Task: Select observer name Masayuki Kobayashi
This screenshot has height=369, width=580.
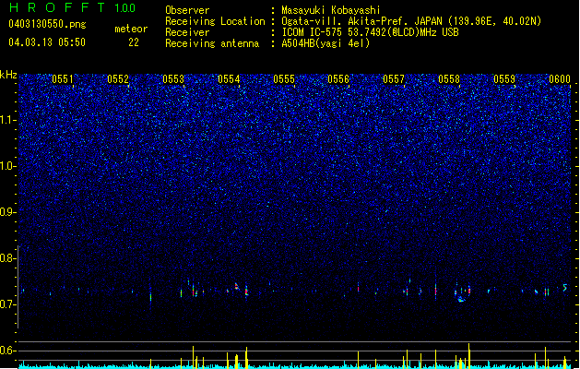Action: [x=331, y=10]
